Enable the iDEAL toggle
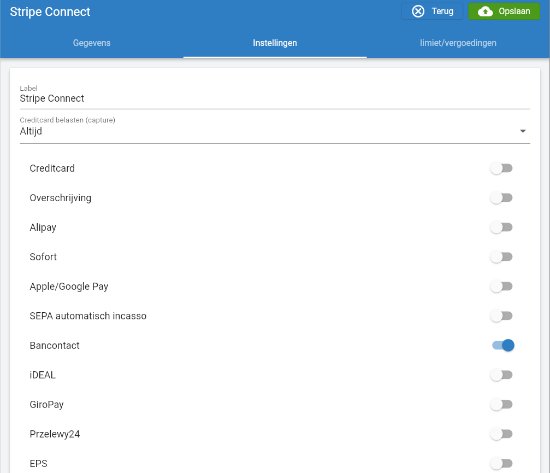550x473 pixels. pyautogui.click(x=501, y=375)
